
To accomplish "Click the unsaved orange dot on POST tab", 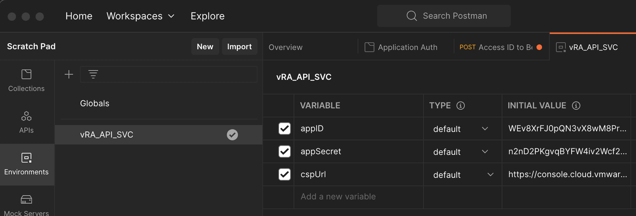I will (539, 47).
